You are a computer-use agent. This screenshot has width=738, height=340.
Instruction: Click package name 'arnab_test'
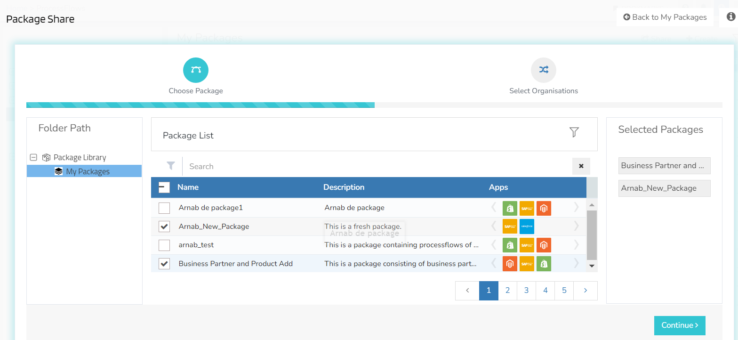click(196, 245)
